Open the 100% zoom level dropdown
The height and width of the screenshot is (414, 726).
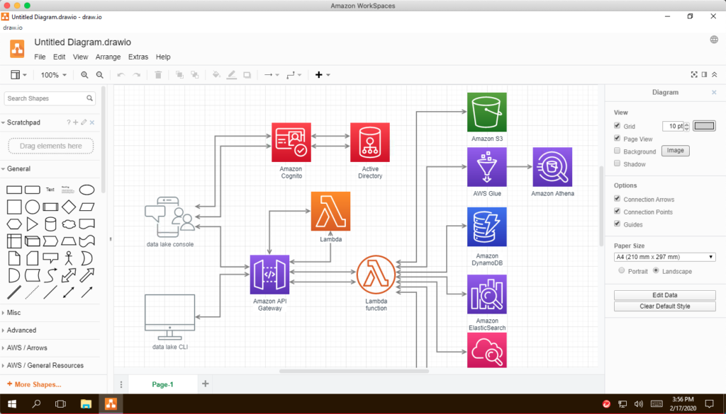[x=54, y=75]
